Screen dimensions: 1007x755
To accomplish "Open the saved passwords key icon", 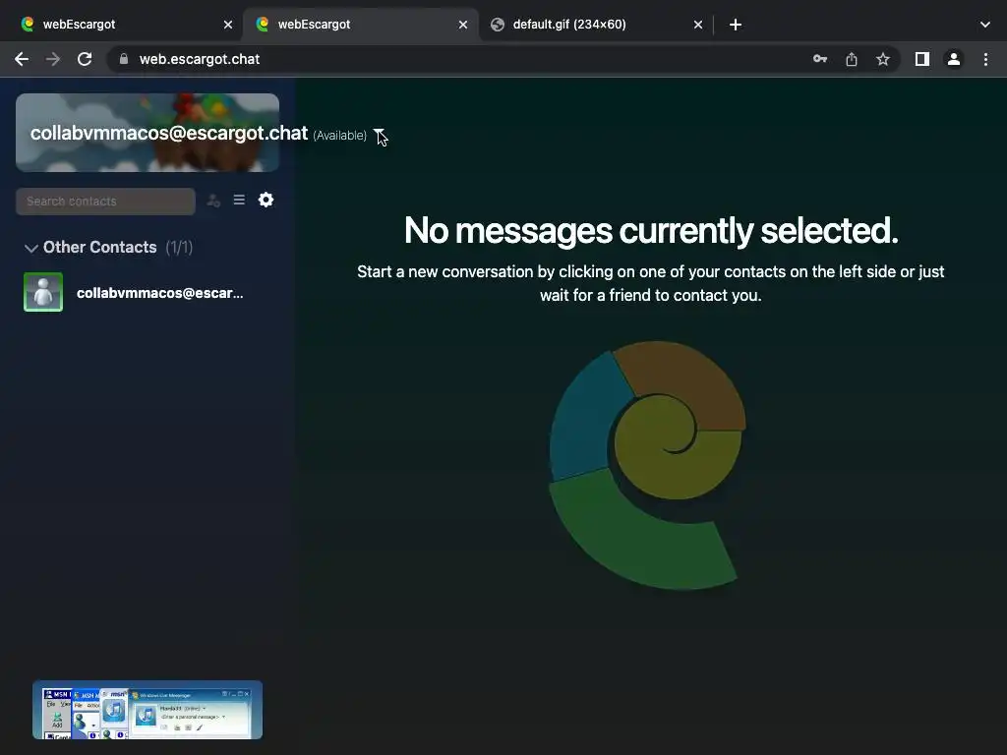I will point(820,59).
